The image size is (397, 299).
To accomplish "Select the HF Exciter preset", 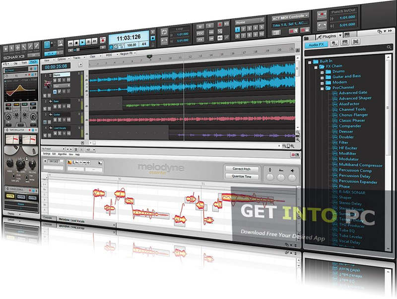I will [348, 148].
